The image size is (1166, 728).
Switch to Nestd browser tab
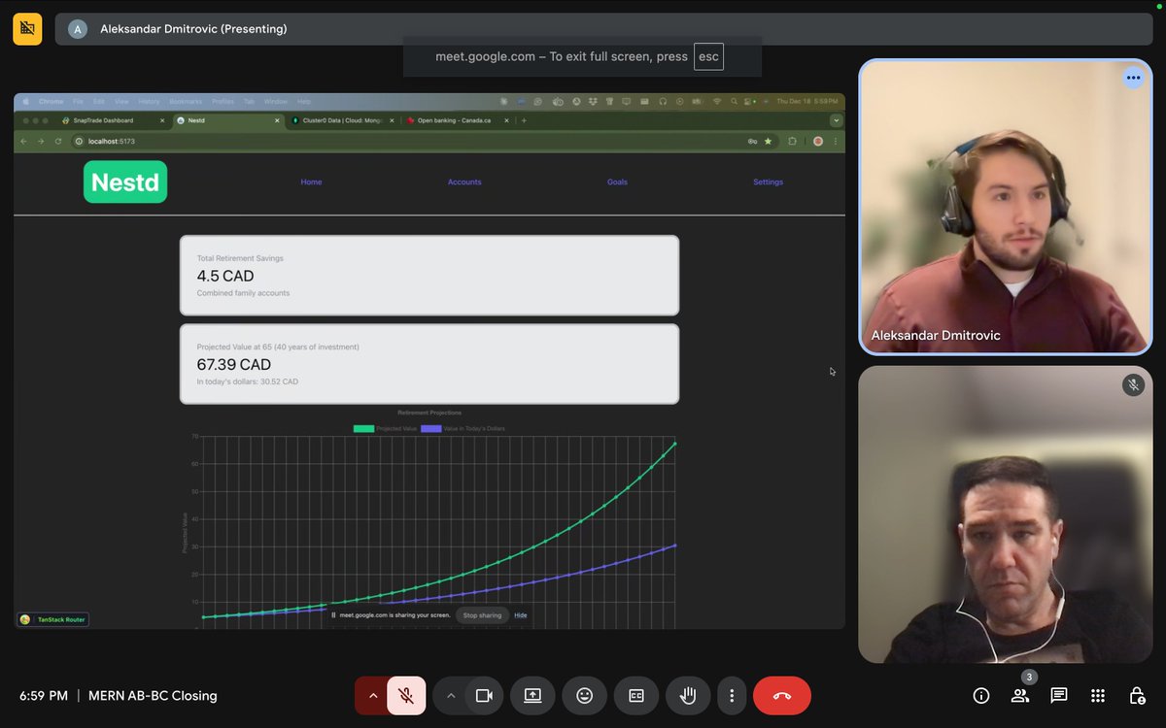(x=227, y=120)
